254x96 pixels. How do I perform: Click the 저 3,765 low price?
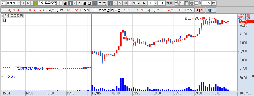pyautogui.click(x=185, y=10)
